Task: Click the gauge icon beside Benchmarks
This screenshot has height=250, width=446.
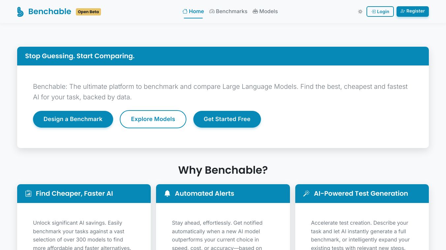Action: coord(212,11)
